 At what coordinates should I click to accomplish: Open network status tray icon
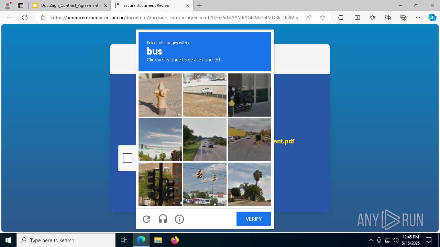pos(387,240)
